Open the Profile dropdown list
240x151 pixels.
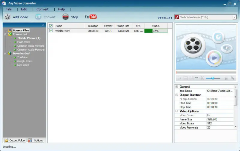234,17
